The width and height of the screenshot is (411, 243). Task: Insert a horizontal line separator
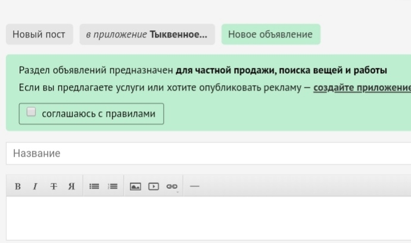coord(194,186)
